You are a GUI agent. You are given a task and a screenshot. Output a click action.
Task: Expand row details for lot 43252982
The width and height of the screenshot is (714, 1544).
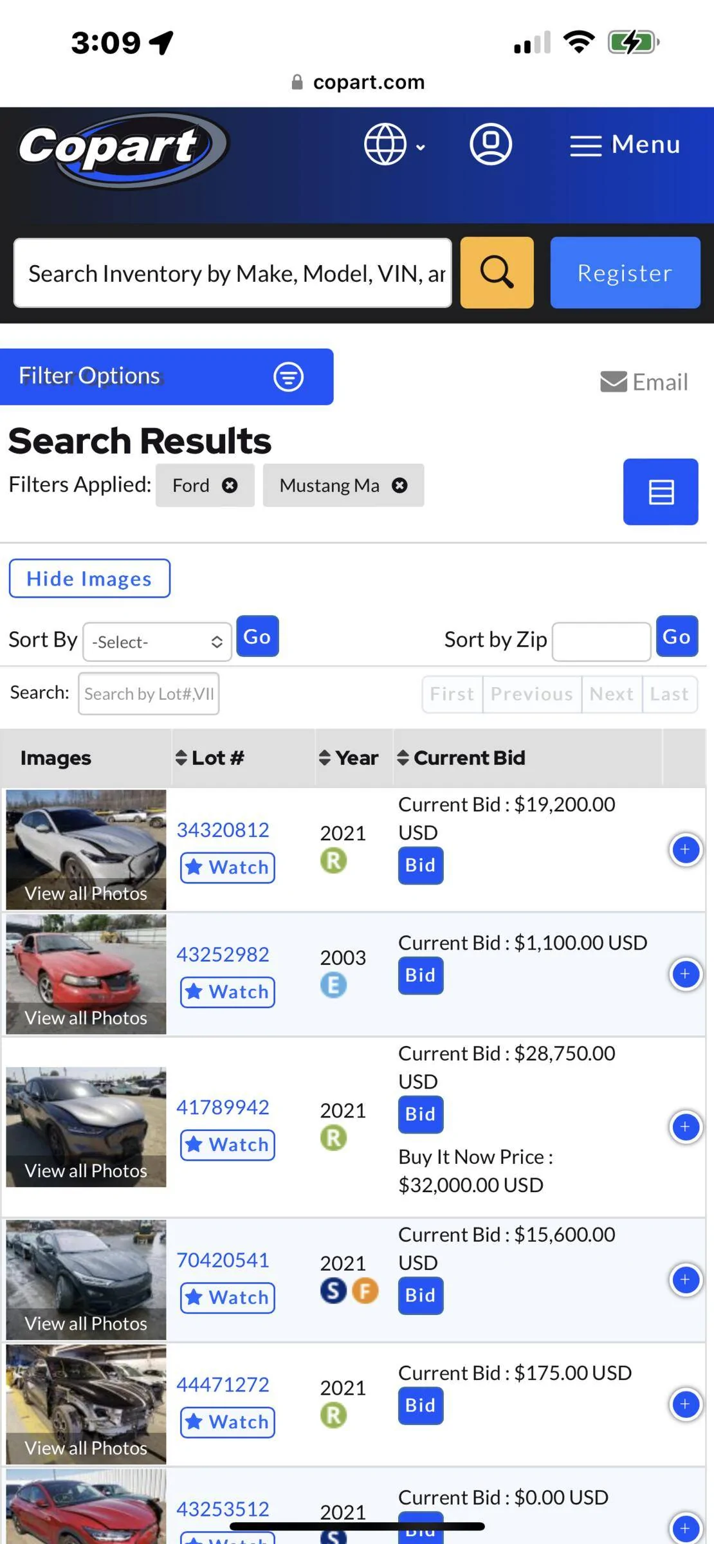point(686,974)
